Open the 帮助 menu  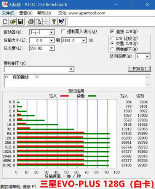pyautogui.click(x=44, y=13)
